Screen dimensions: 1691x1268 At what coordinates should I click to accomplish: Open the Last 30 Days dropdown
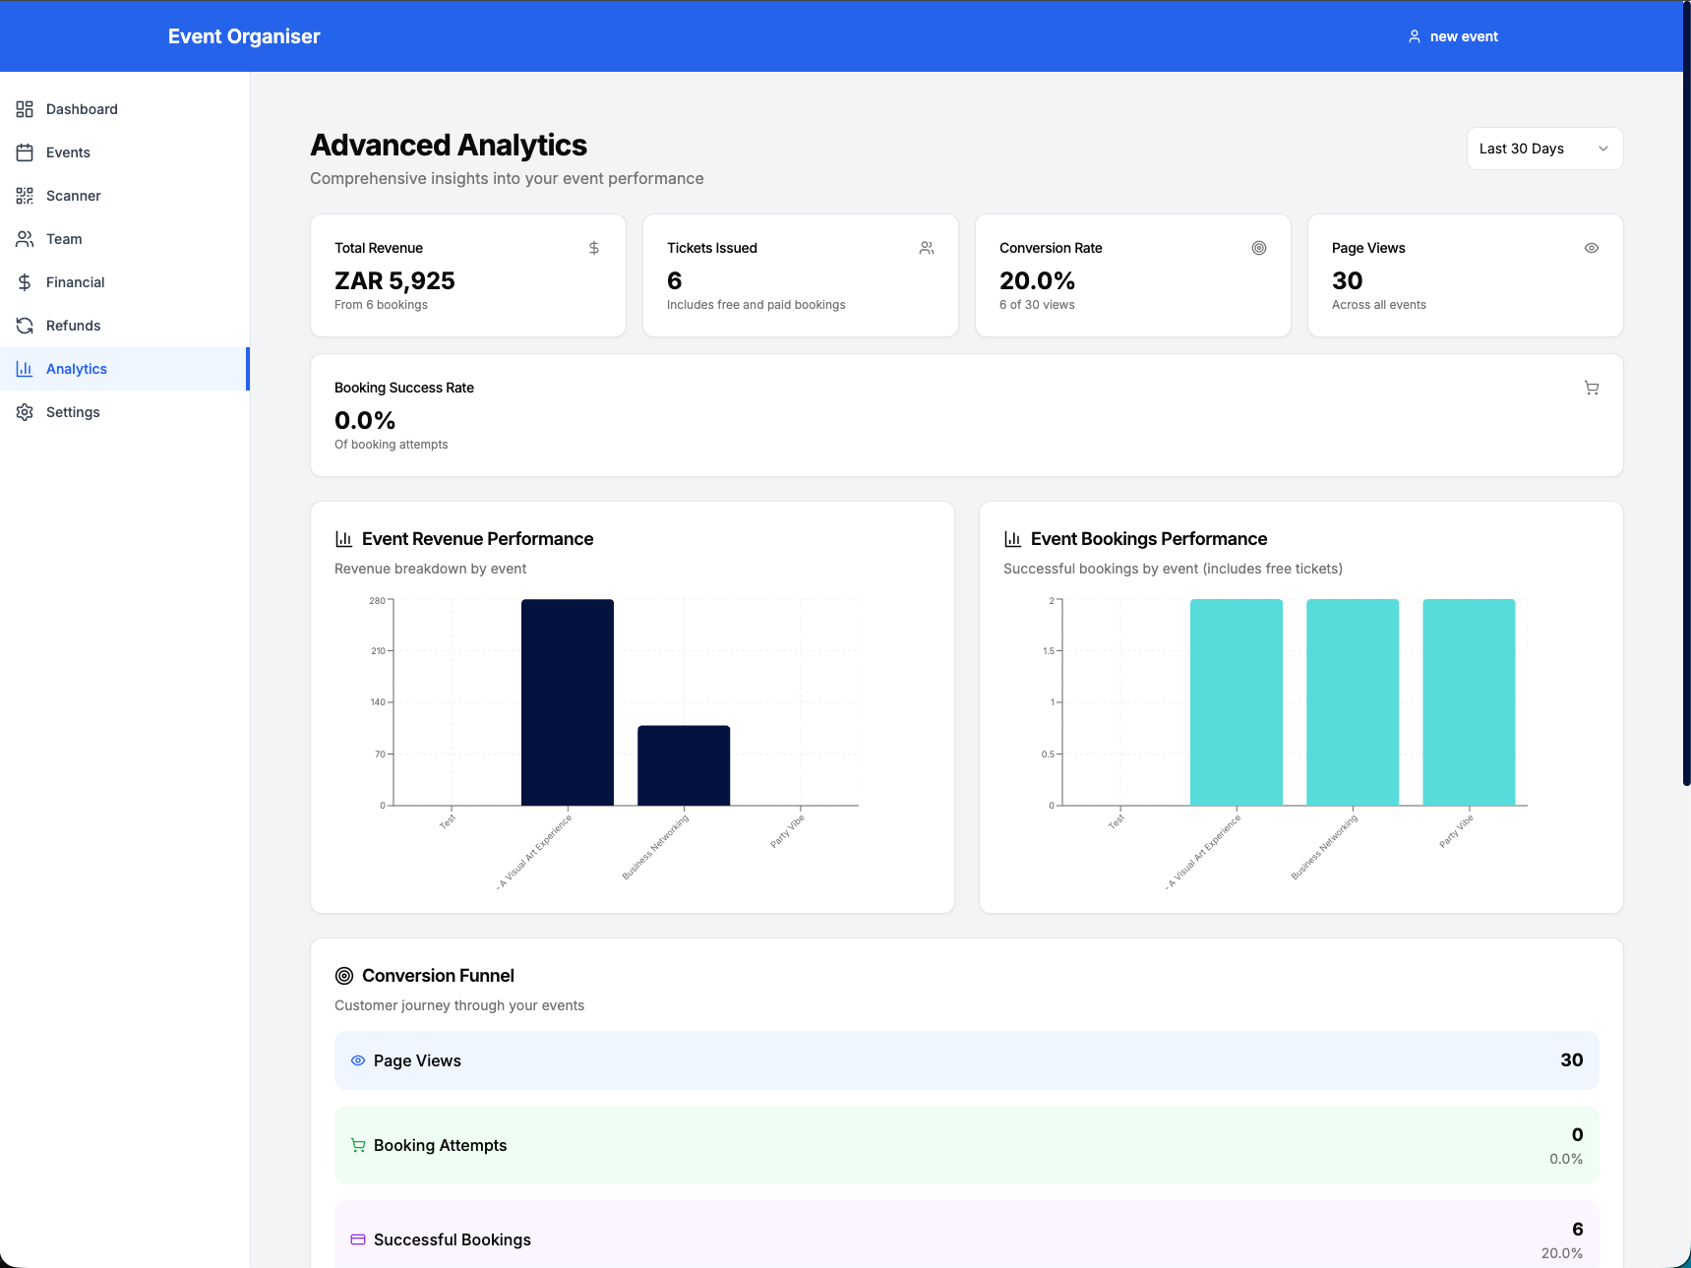[x=1544, y=149]
